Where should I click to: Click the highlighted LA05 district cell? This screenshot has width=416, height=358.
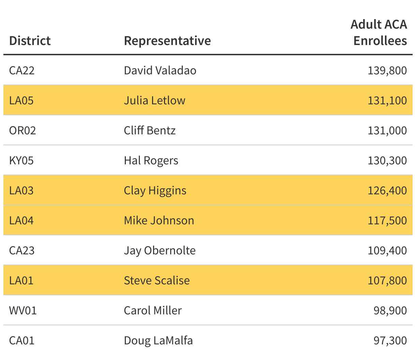21,100
